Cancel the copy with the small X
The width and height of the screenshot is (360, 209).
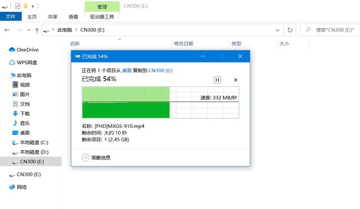(x=236, y=80)
